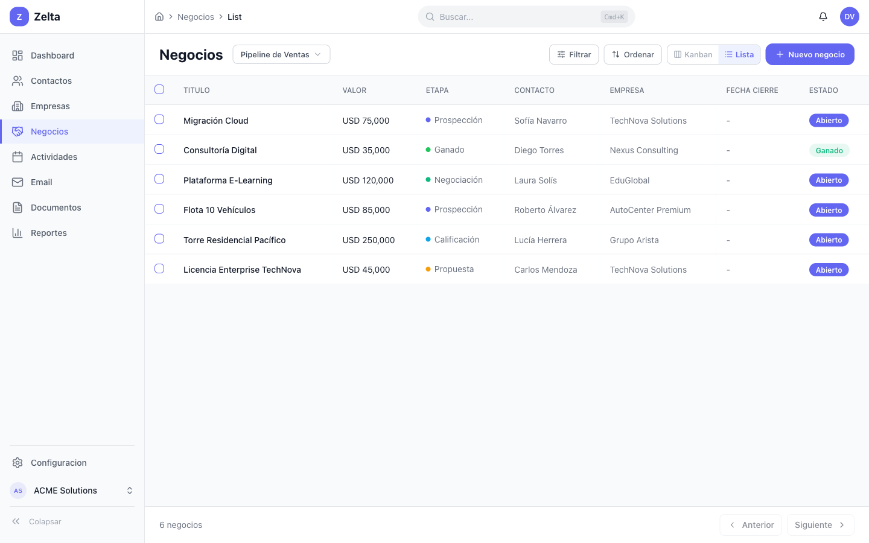This screenshot has width=869, height=543.
Task: Click the Reportes chart icon
Action: [18, 233]
